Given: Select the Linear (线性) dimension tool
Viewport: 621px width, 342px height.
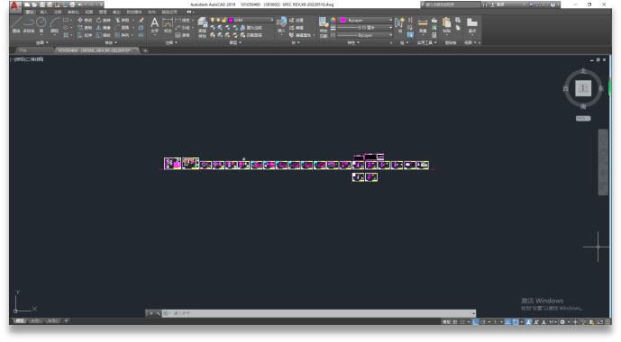Looking at the screenshot, I should click(x=183, y=20).
